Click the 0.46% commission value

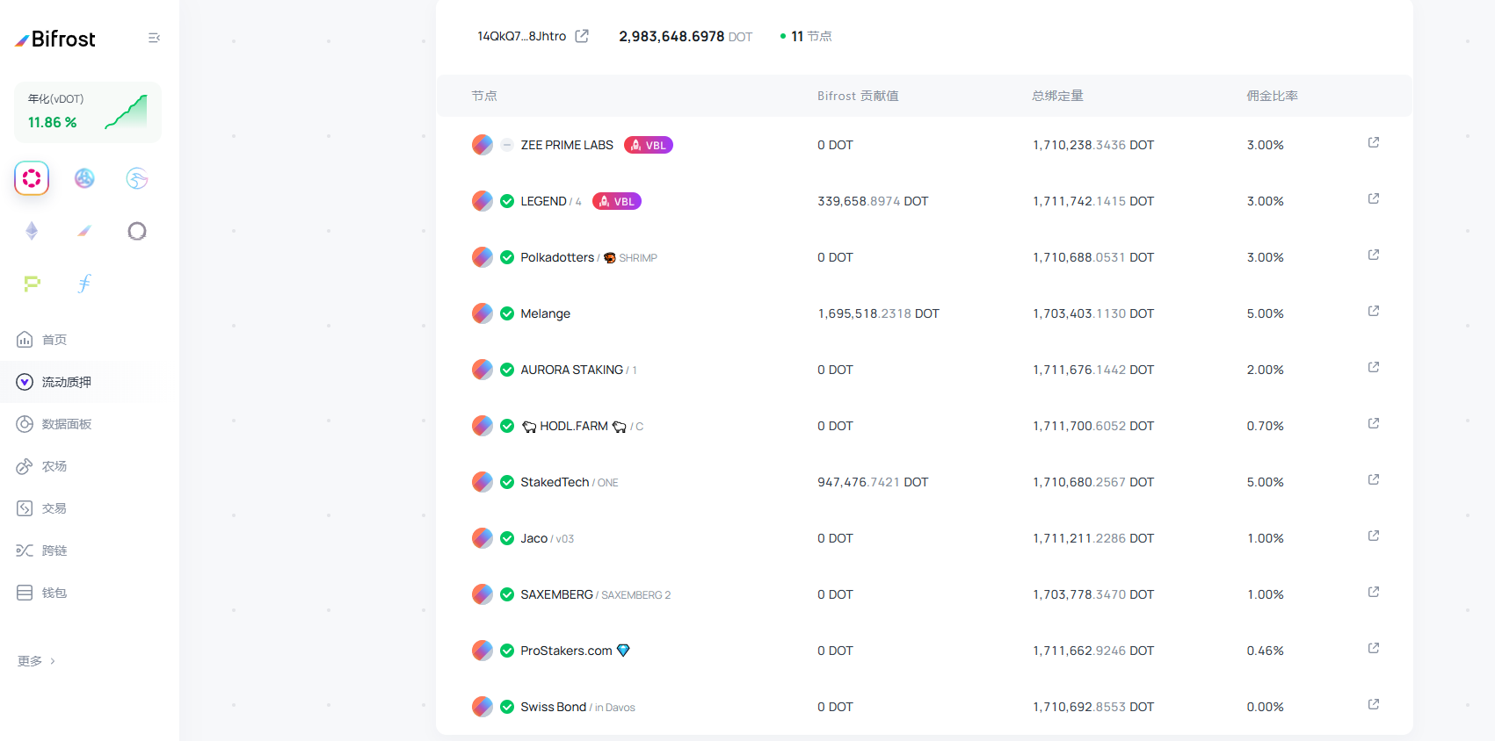click(x=1265, y=651)
